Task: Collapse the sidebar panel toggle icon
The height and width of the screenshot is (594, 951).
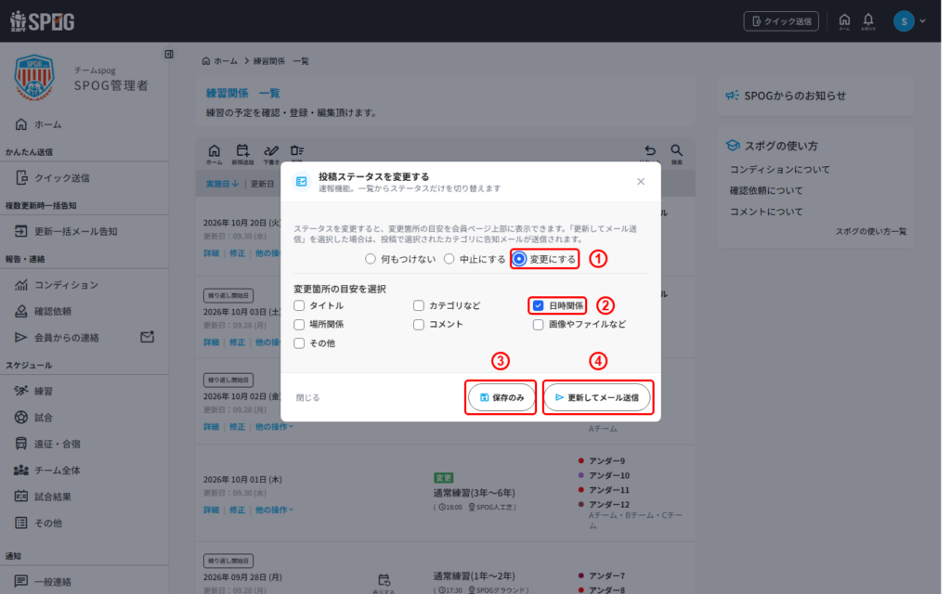Action: point(169,54)
